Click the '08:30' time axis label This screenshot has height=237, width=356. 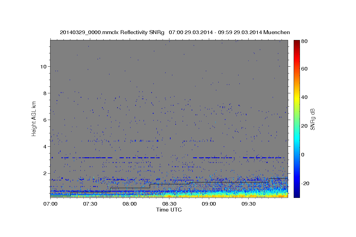point(169,204)
